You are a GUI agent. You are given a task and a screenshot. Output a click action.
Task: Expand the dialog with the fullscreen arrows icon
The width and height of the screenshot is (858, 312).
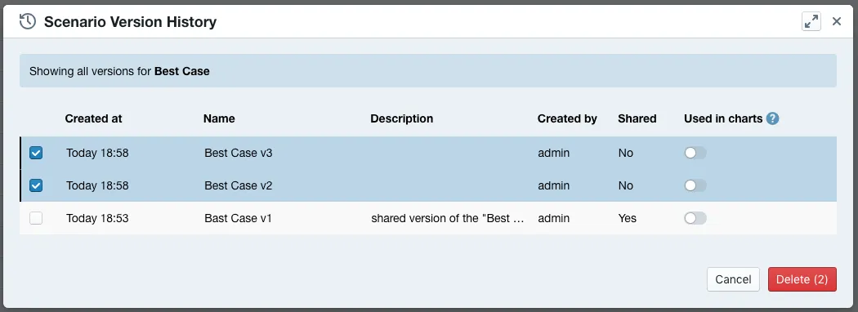(811, 21)
